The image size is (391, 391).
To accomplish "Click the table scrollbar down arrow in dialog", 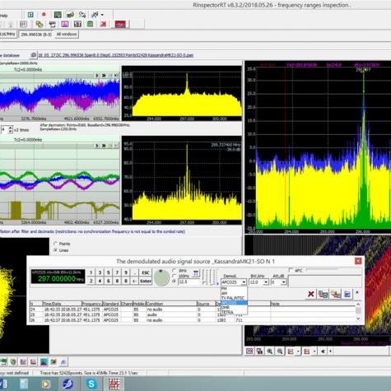I will click(x=358, y=319).
